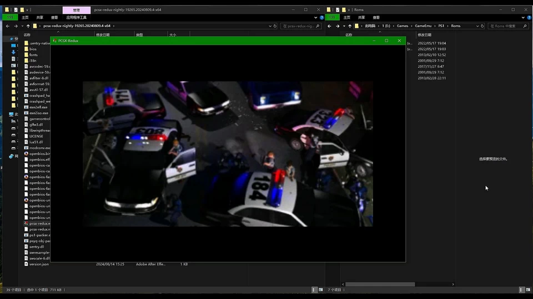Switch Roms window to large icons view
Viewport: 533px width, 299px height.
[528, 290]
